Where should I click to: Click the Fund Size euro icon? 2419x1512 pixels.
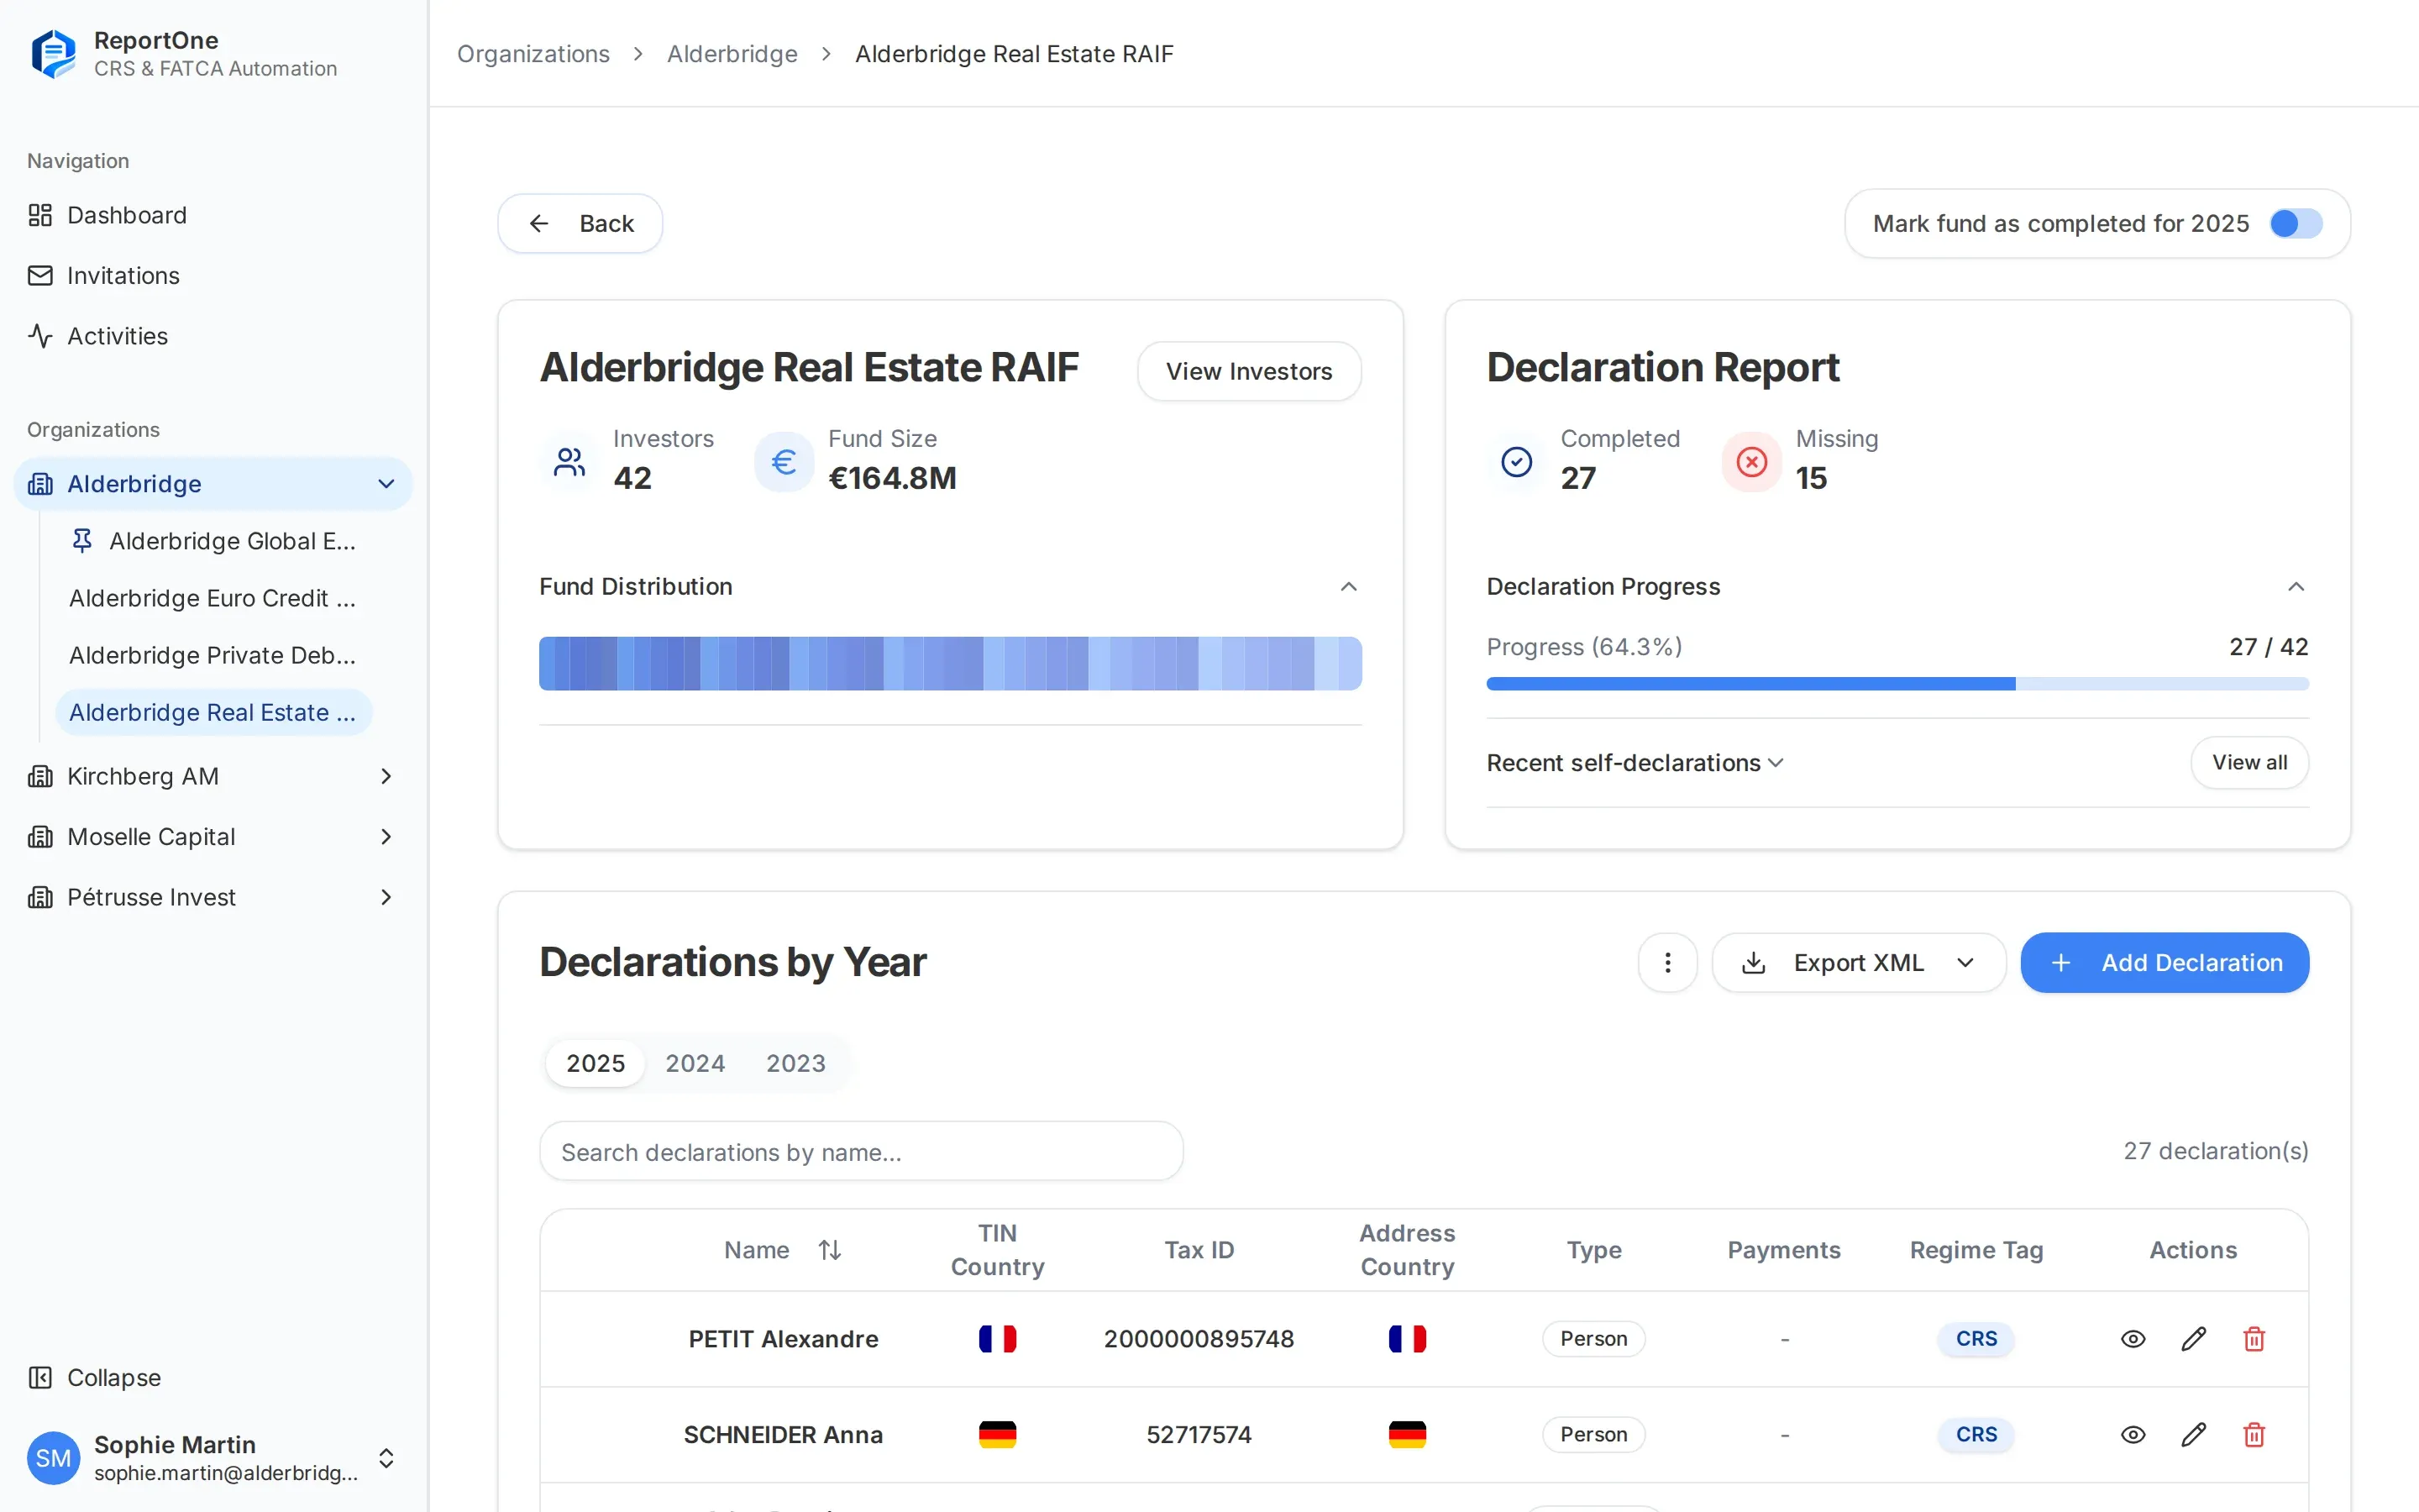coord(784,462)
